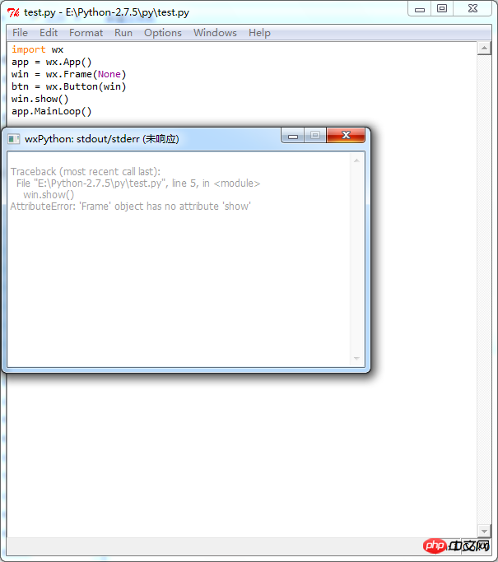Maximize the wxPython stdout/stderr window
The image size is (498, 562).
point(315,135)
